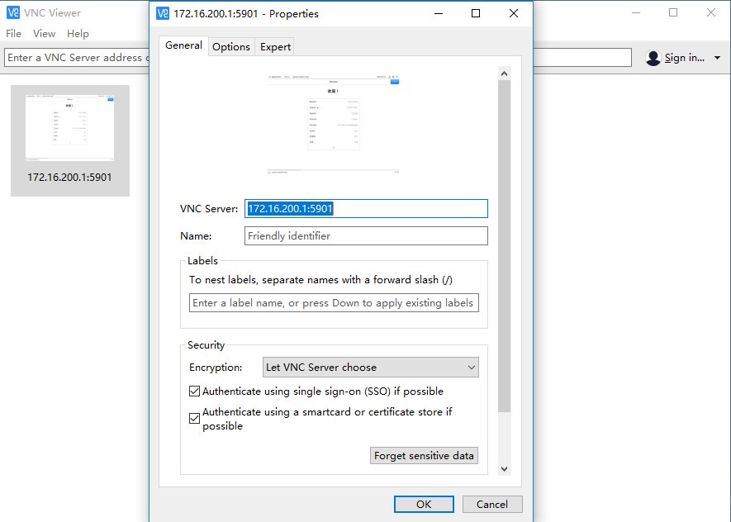This screenshot has height=522, width=731.
Task: Click the label name input field
Action: (333, 303)
